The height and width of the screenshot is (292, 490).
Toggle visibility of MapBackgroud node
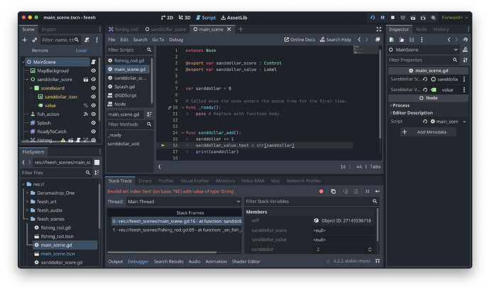point(93,70)
